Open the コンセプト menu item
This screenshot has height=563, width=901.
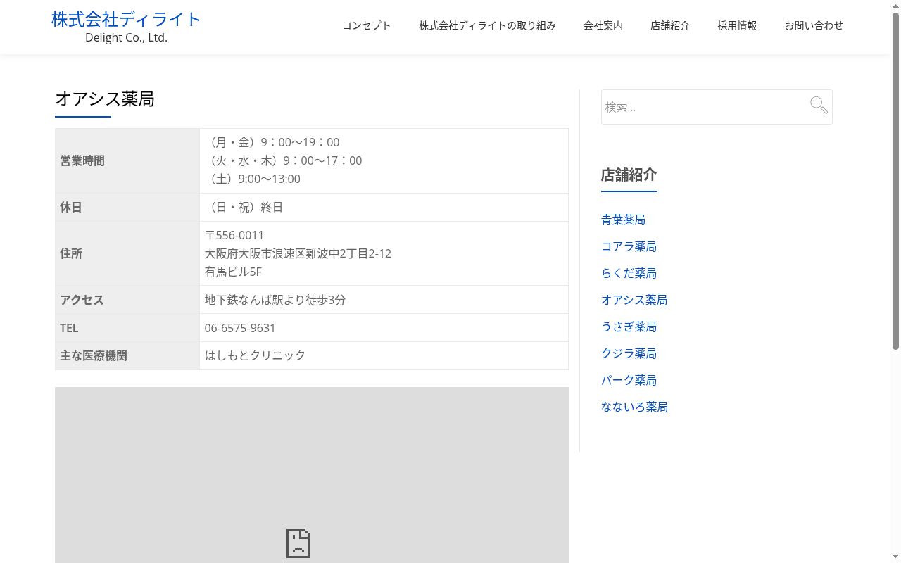pyautogui.click(x=366, y=25)
